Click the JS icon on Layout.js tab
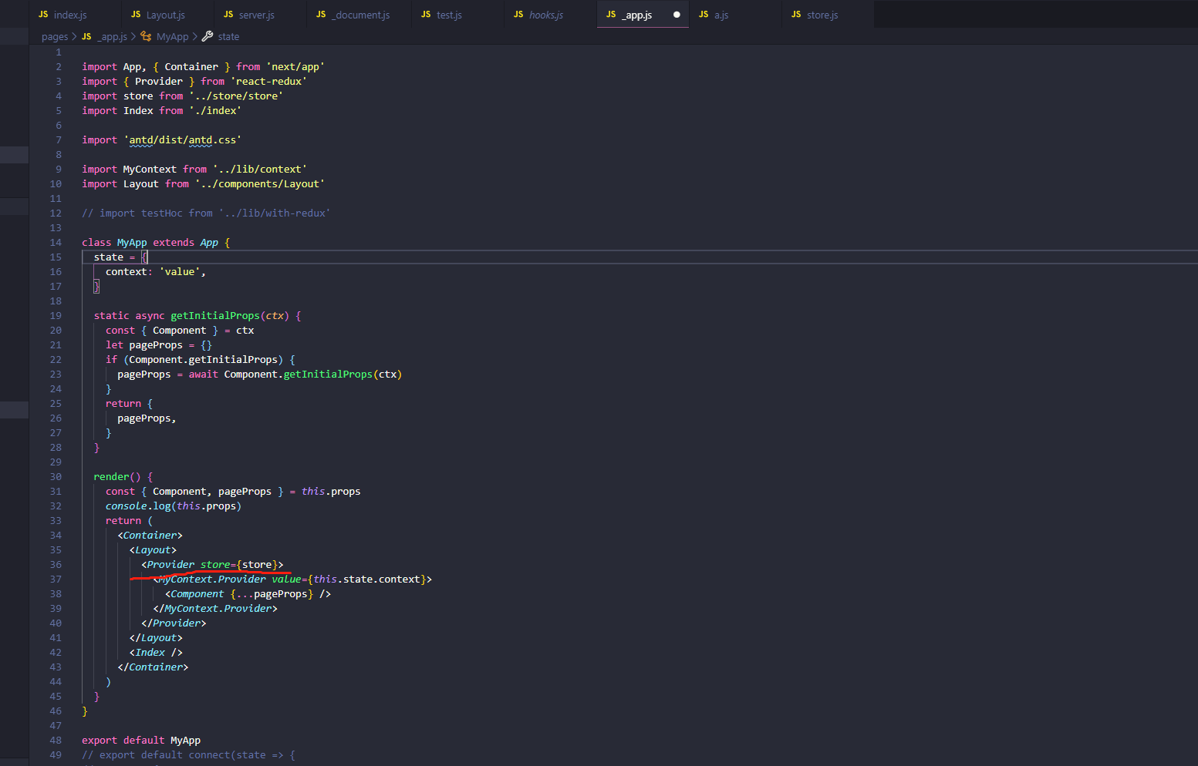Image resolution: width=1198 pixels, height=766 pixels. 136,15
